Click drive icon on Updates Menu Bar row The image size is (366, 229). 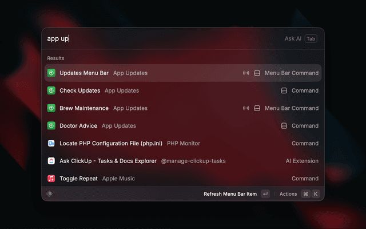pyautogui.click(x=257, y=73)
